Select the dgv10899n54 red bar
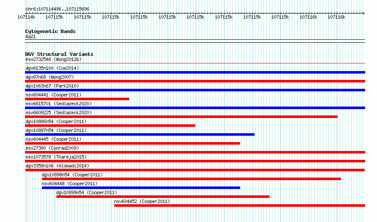Screen dimensions: 377x222 163,197
